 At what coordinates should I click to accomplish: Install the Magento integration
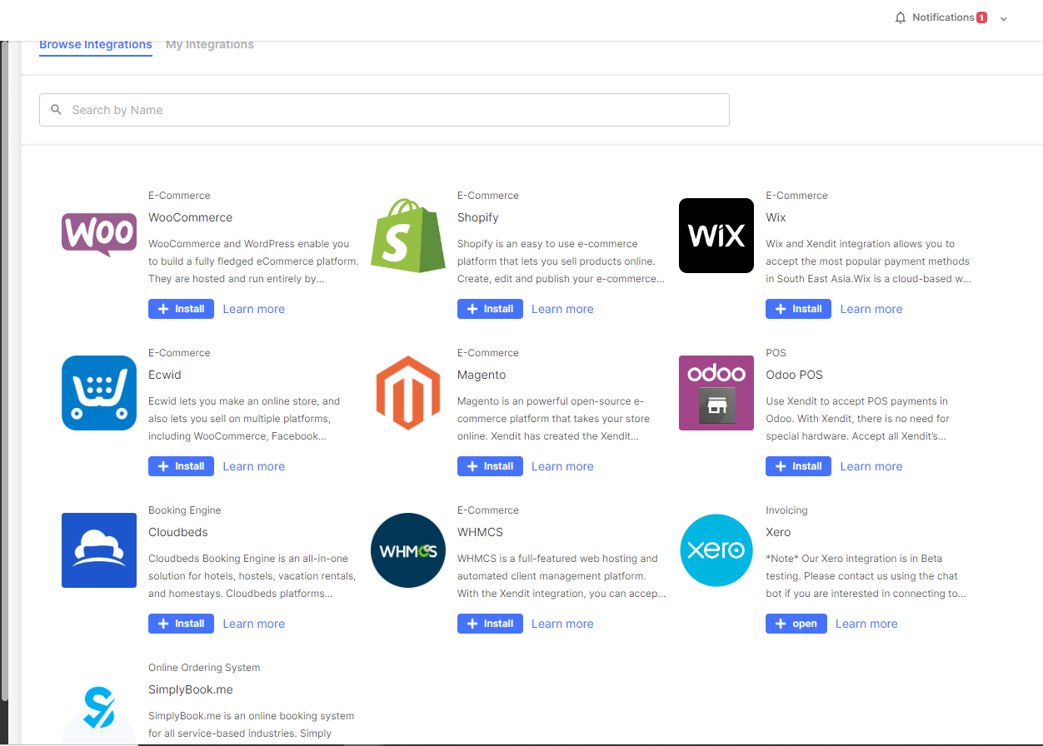pos(490,466)
